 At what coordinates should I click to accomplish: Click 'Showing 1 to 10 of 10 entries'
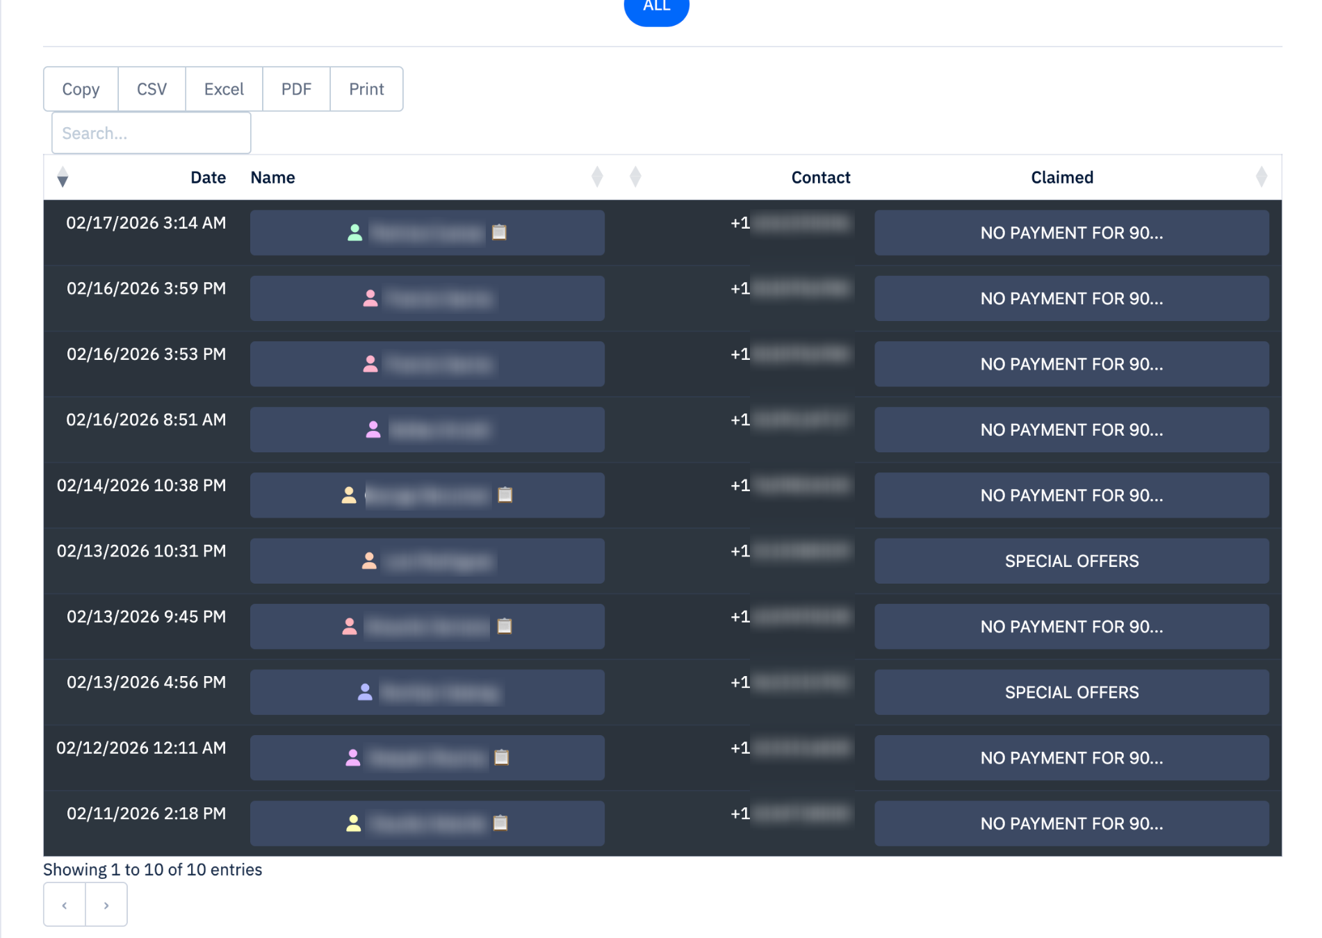(152, 869)
